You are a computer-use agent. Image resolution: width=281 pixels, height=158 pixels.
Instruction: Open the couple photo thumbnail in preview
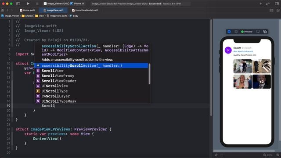pos(242,66)
